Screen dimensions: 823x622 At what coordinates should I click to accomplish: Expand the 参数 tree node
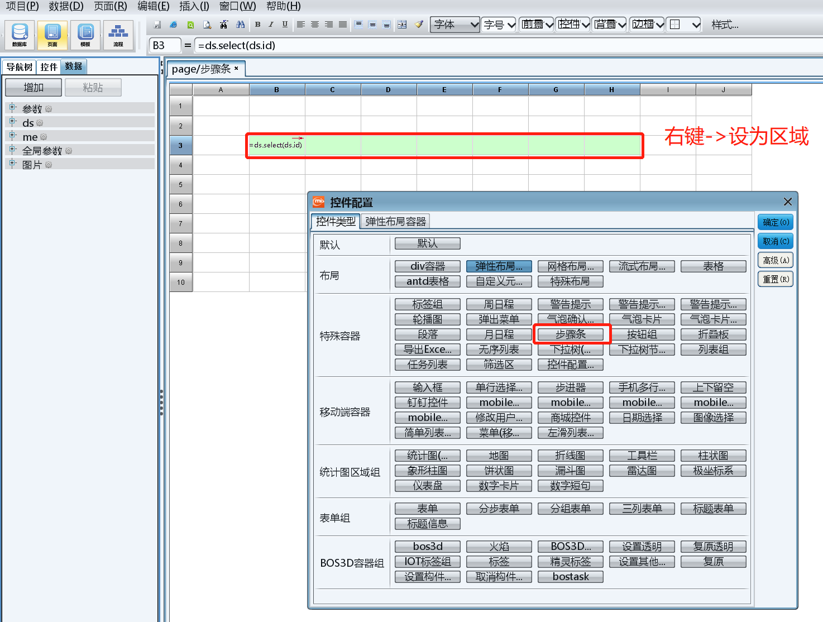(x=12, y=107)
